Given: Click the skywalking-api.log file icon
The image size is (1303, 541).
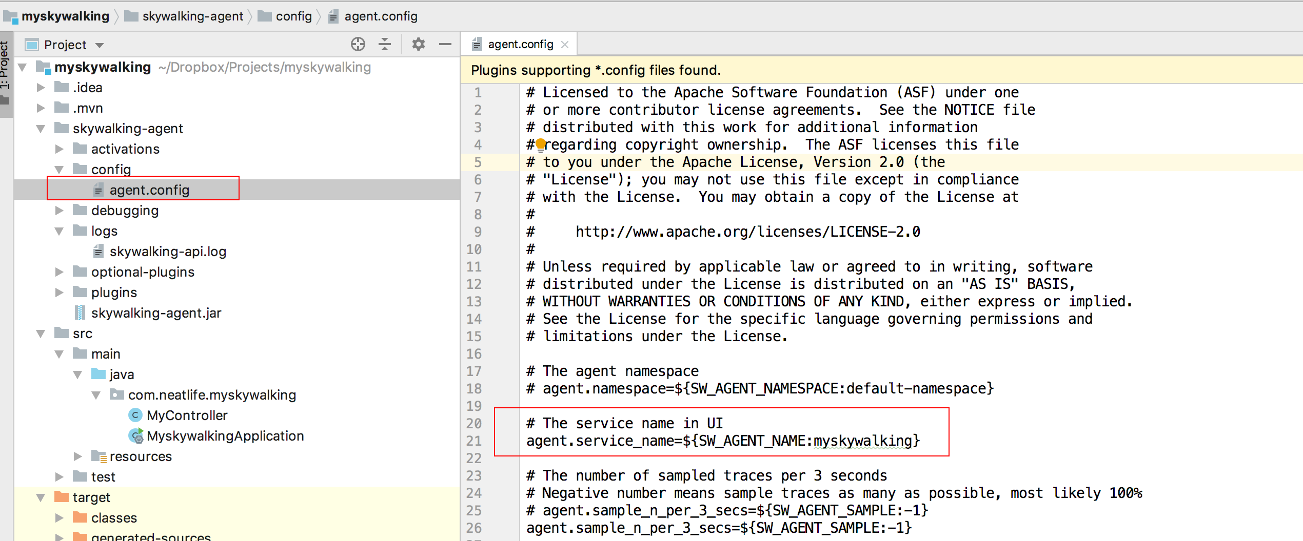Looking at the screenshot, I should point(98,251).
